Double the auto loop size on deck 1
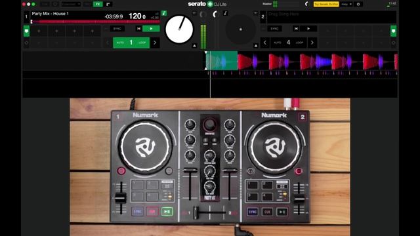420x236 pixels. point(155,43)
